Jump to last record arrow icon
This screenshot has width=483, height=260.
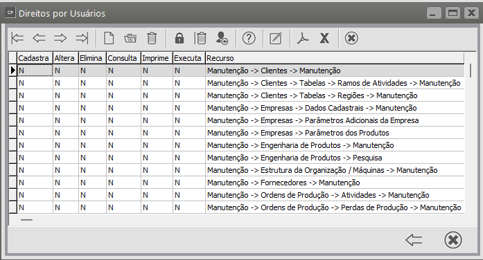click(82, 38)
